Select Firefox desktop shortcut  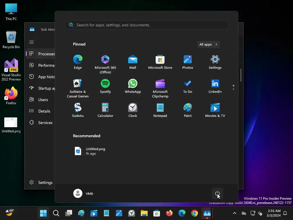pyautogui.click(x=11, y=96)
